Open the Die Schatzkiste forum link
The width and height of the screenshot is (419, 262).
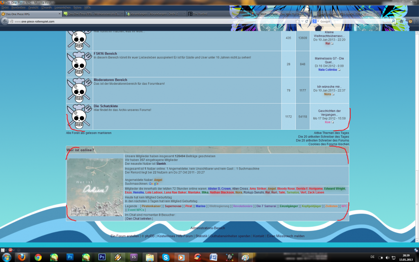(x=106, y=106)
